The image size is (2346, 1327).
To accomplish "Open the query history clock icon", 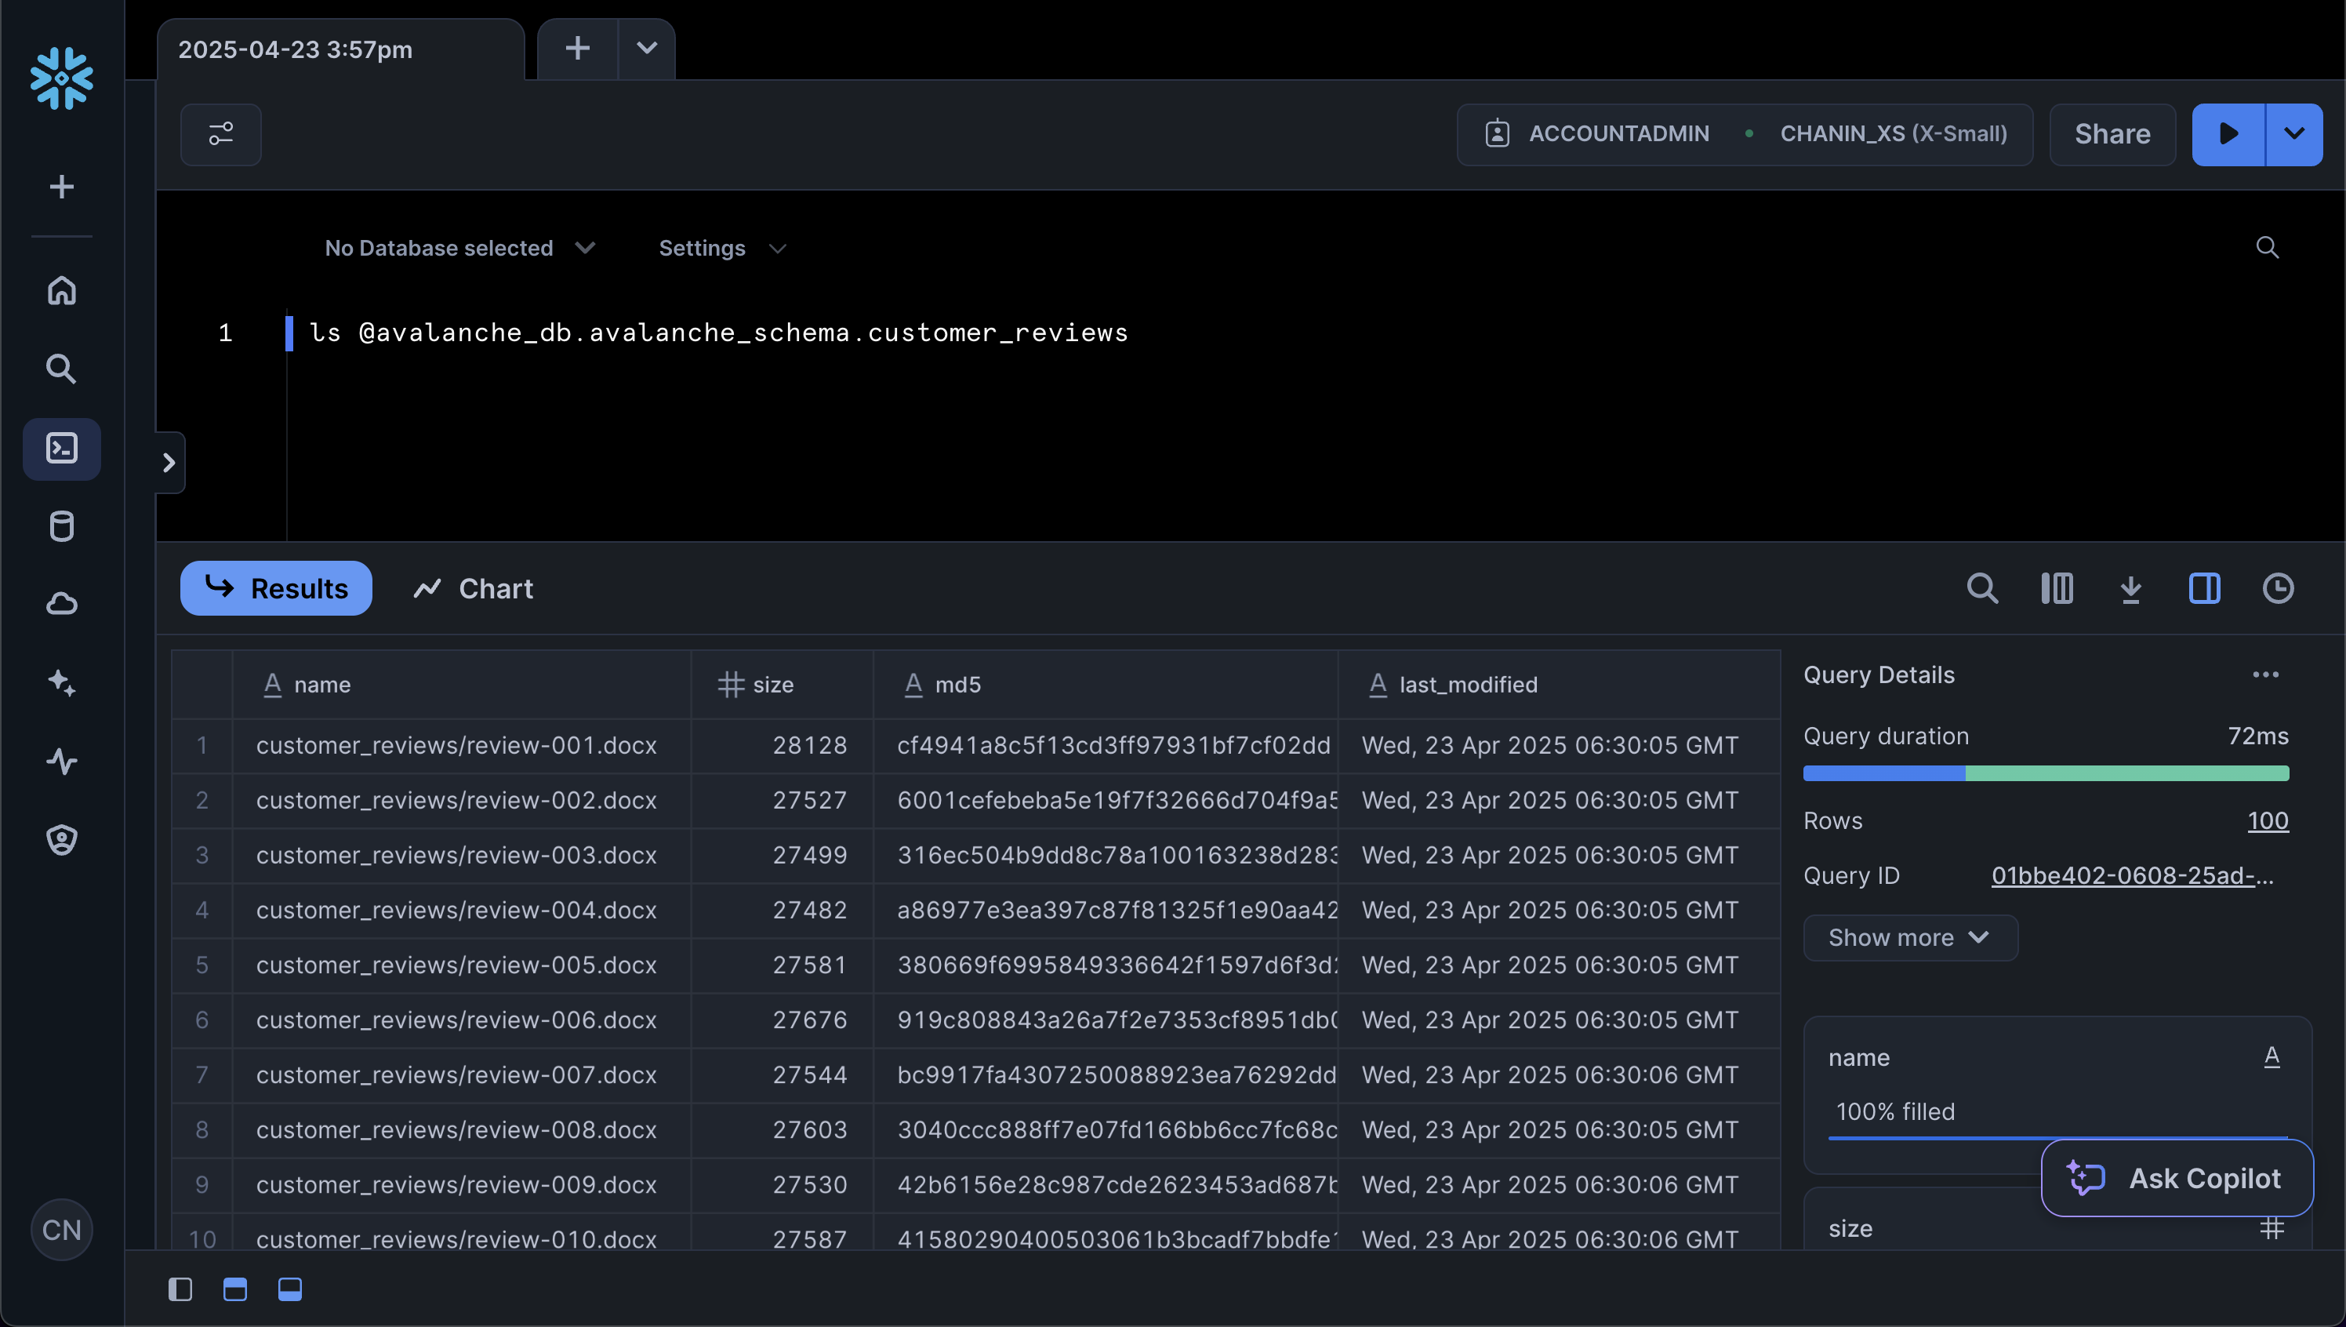I will click(x=2278, y=589).
